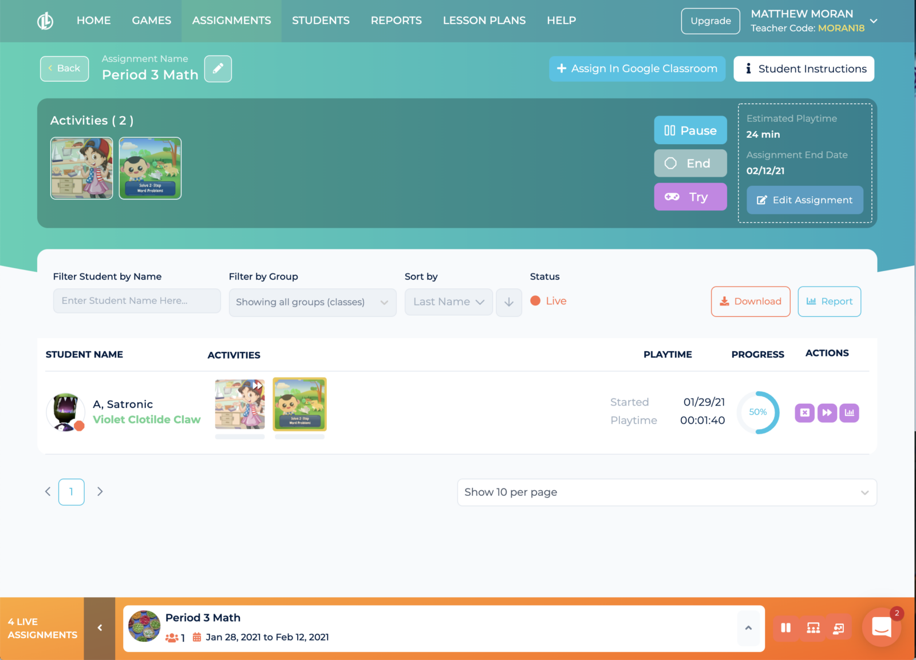Select the Try gamepad button

[x=690, y=197]
